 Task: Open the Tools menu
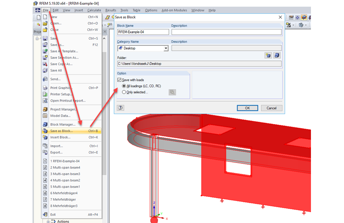[x=124, y=10]
